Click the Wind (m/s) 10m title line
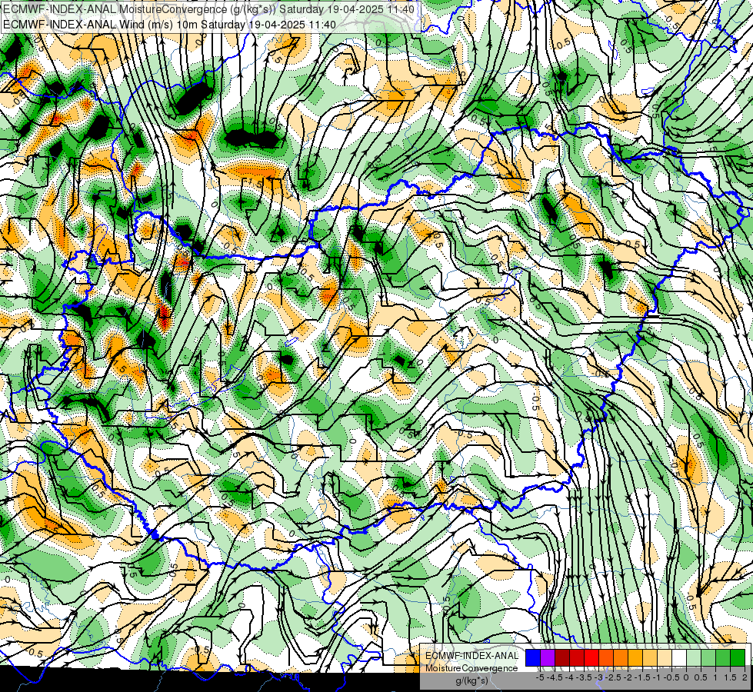 tap(169, 25)
